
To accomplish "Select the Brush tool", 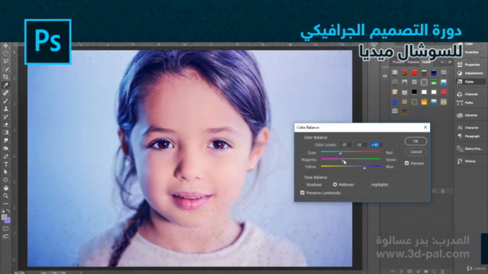I will (x=5, y=101).
